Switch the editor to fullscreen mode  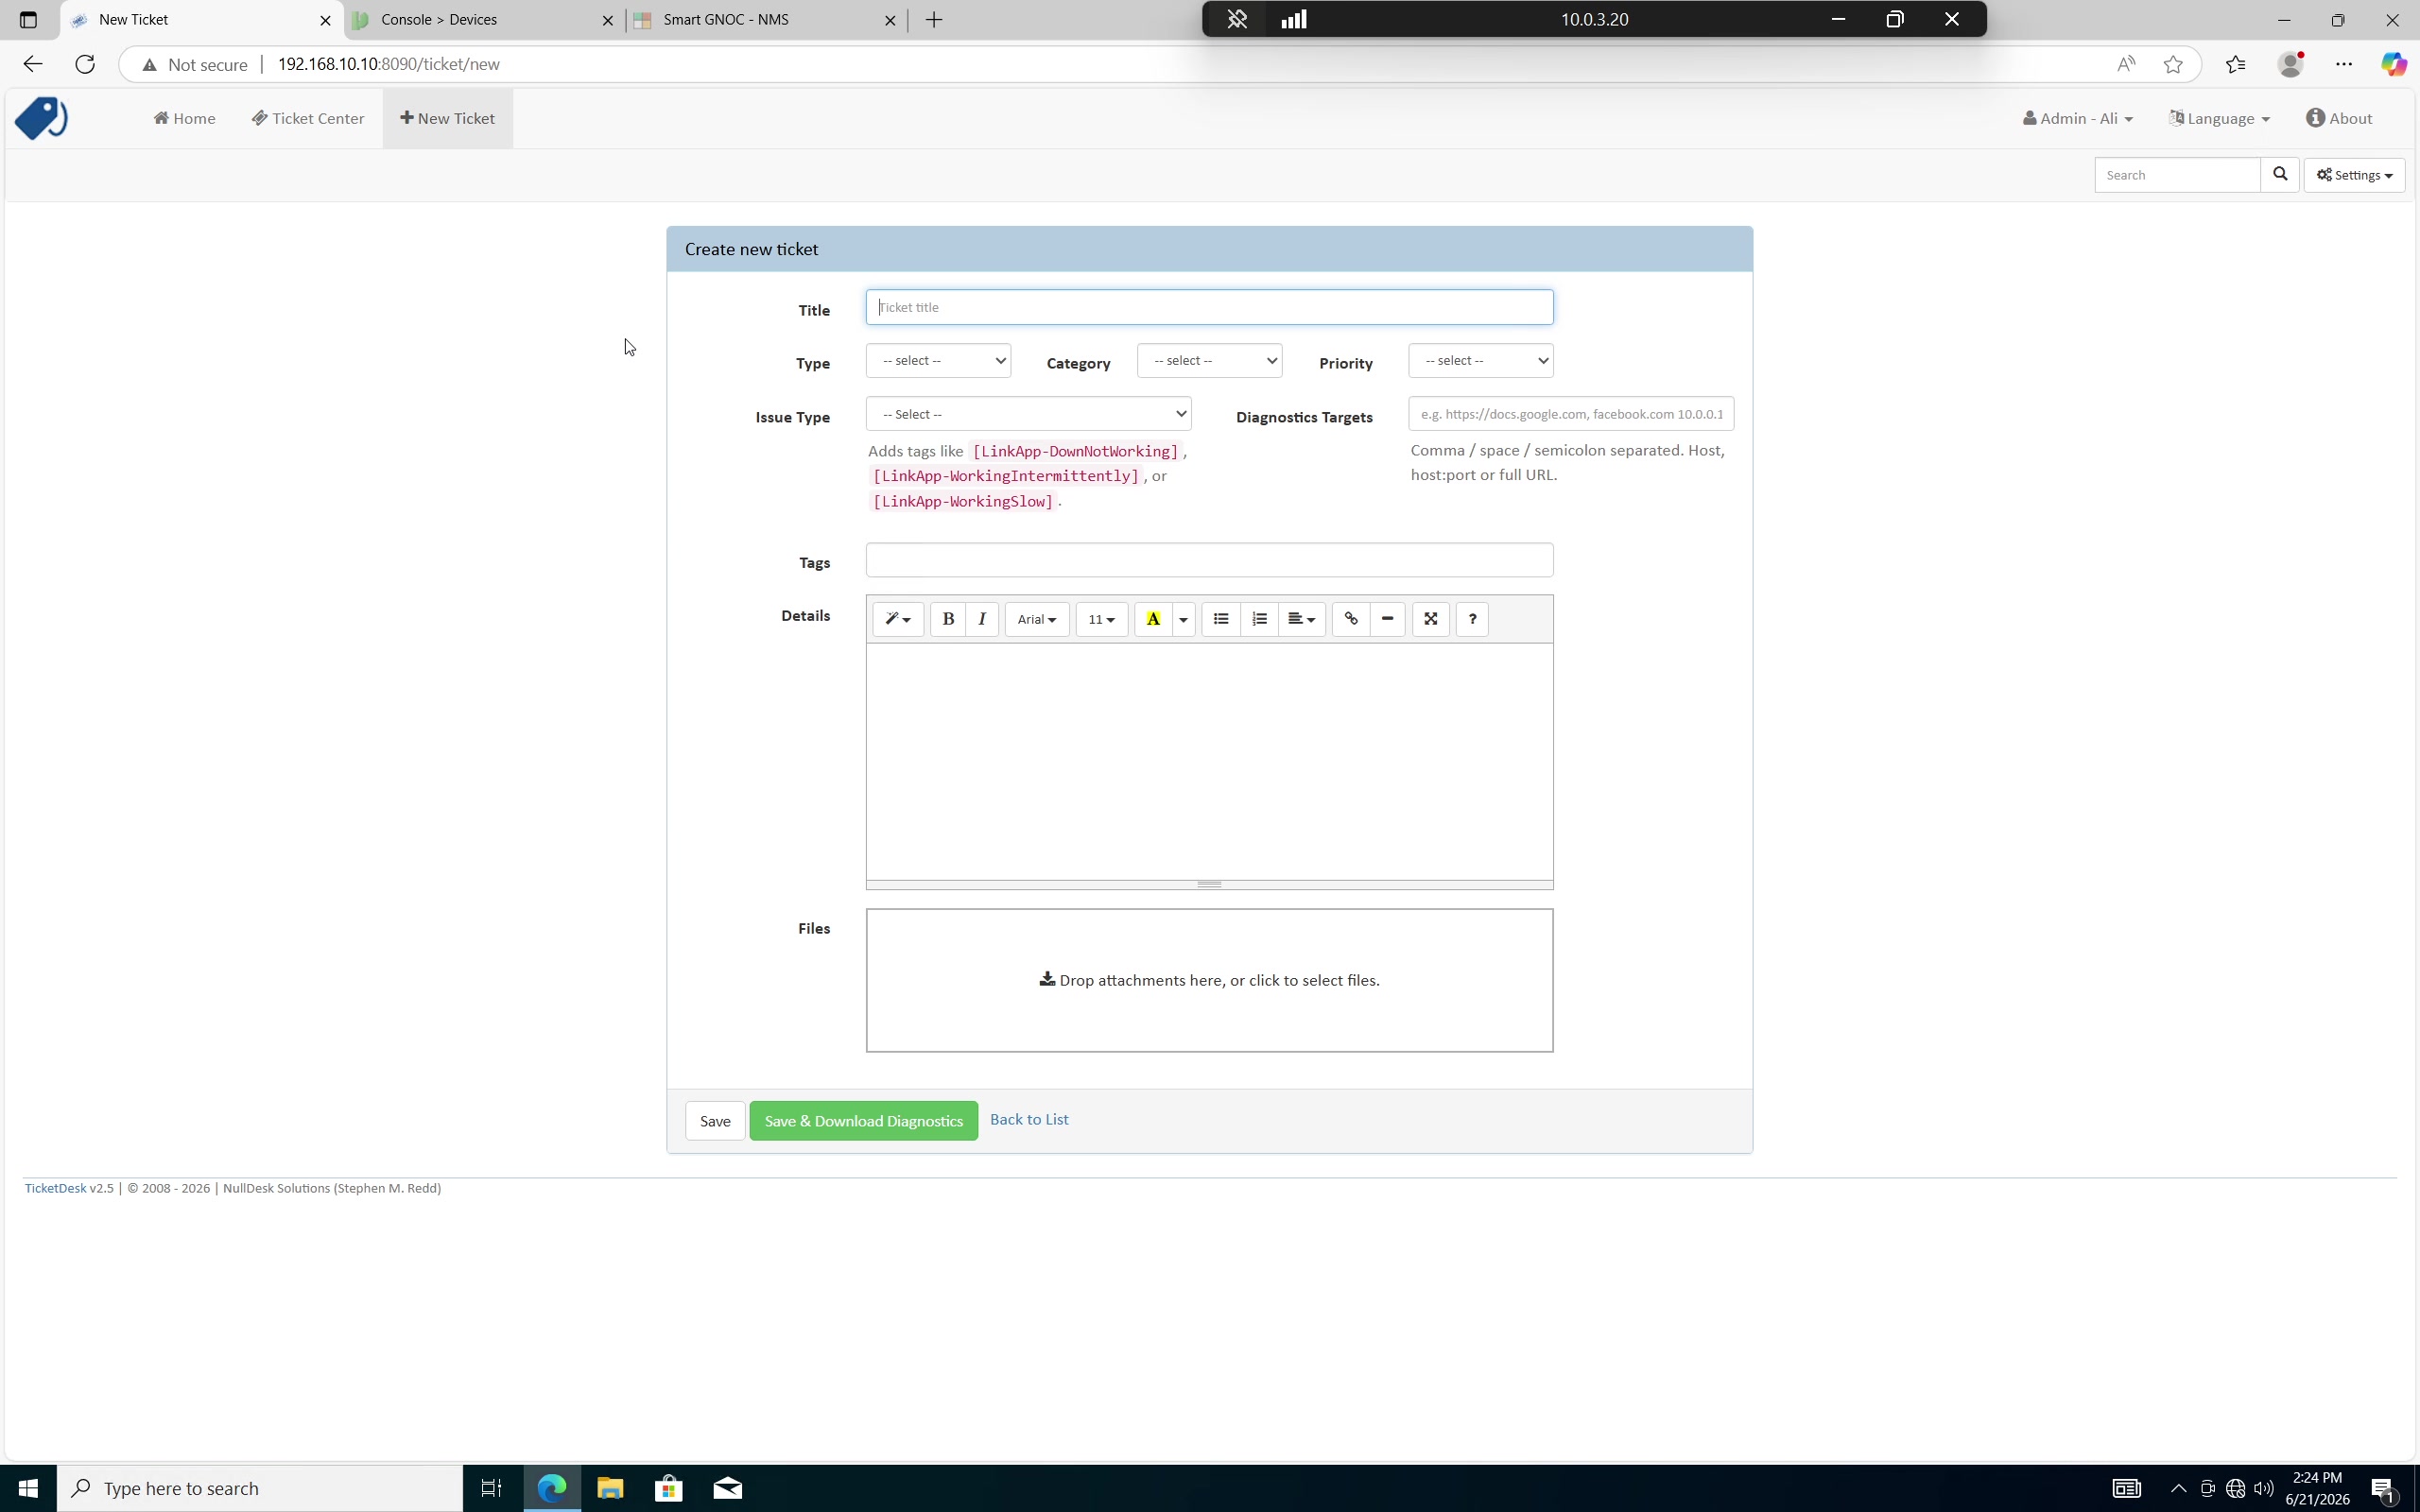[x=1431, y=619]
